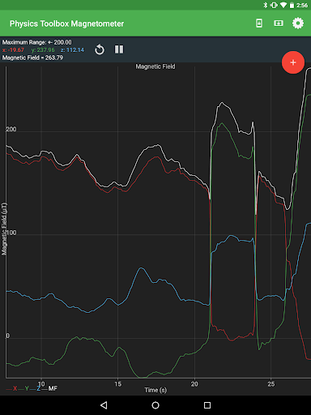This screenshot has height=415, width=311.
Task: Open recent apps square button
Action: coord(207,405)
